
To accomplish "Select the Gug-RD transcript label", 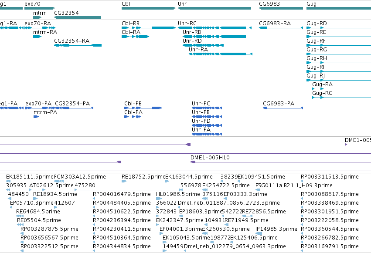I will point(317,24).
